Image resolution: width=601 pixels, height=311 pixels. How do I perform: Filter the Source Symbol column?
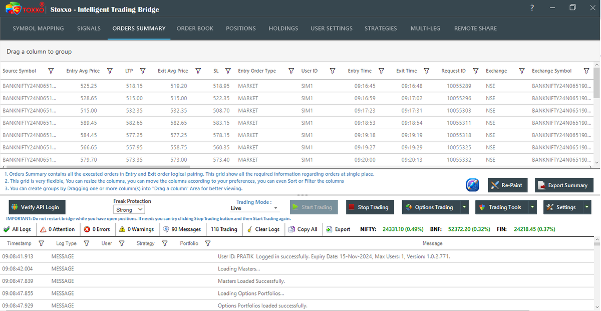51,71
